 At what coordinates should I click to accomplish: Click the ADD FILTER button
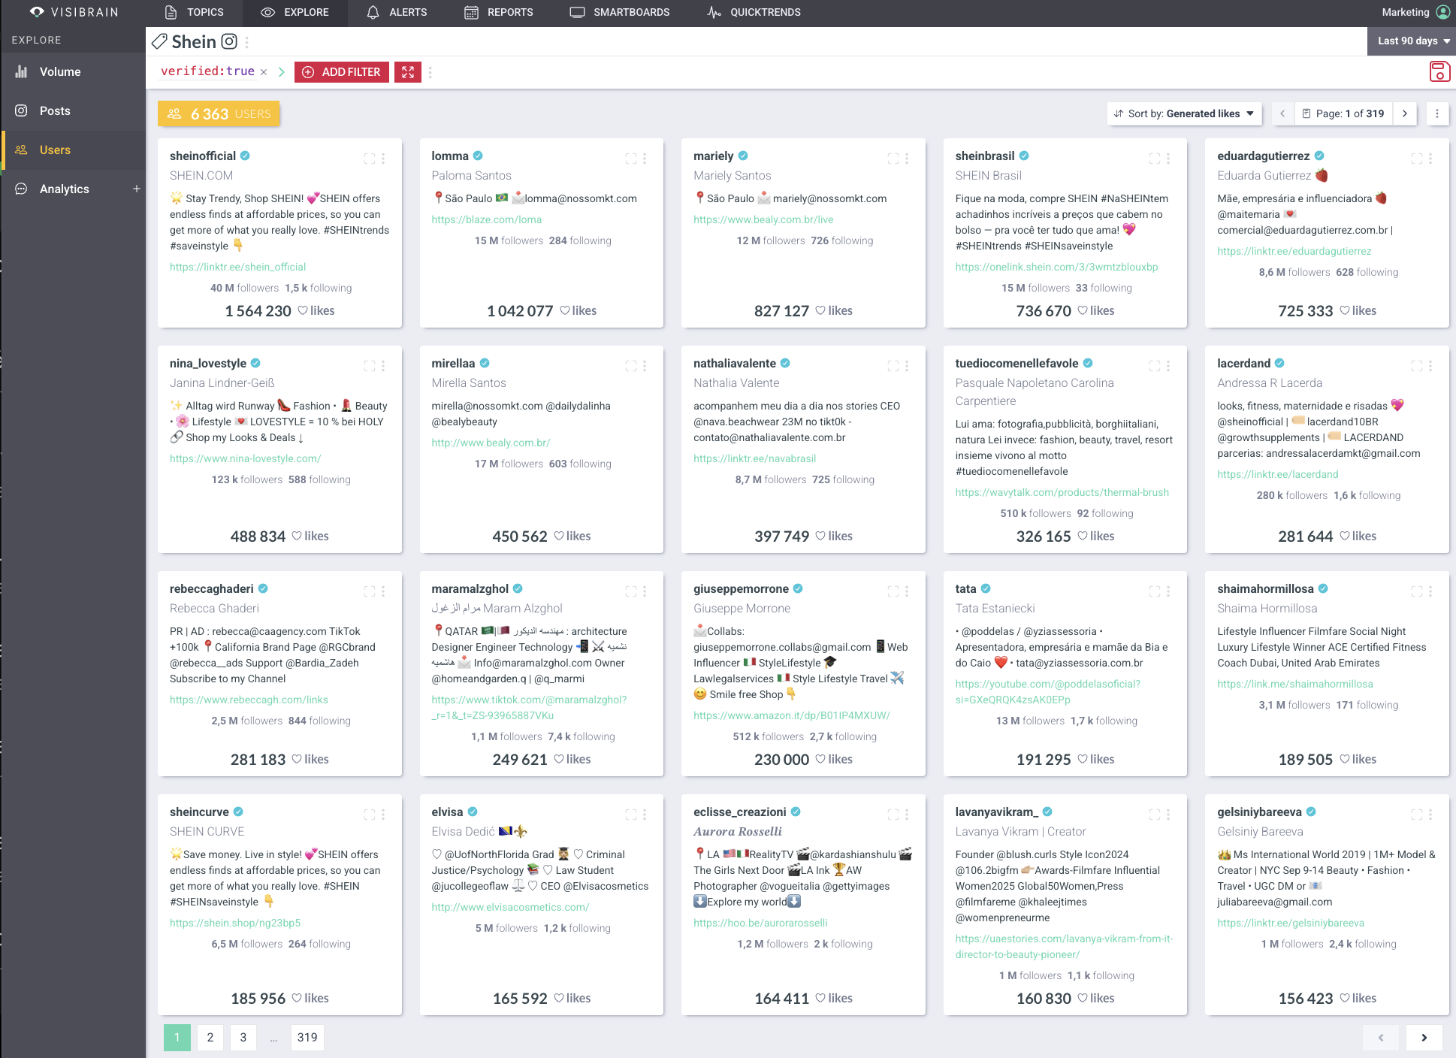point(342,72)
